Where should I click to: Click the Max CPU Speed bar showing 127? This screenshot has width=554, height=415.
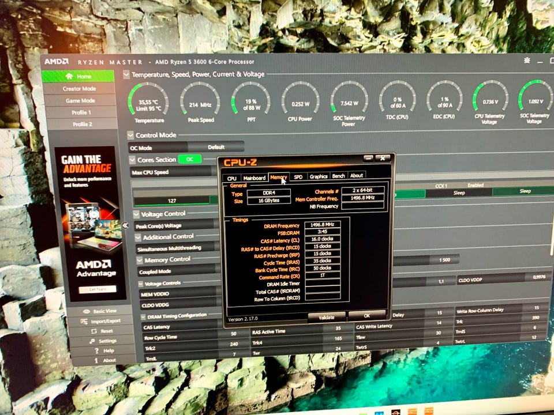(172, 201)
